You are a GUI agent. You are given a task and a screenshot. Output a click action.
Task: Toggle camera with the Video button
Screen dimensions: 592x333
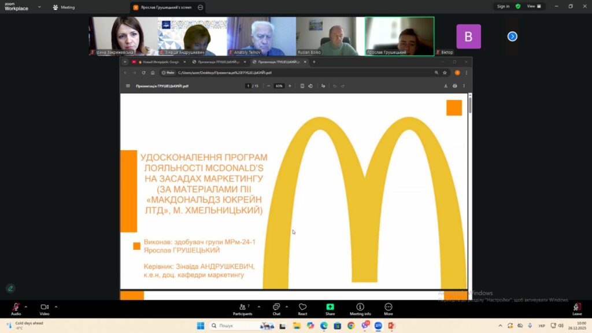(45, 309)
